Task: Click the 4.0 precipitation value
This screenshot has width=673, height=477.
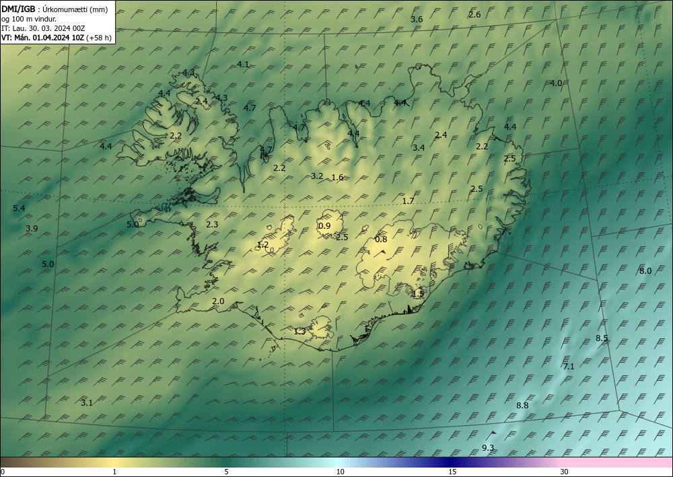Action: click(x=556, y=83)
